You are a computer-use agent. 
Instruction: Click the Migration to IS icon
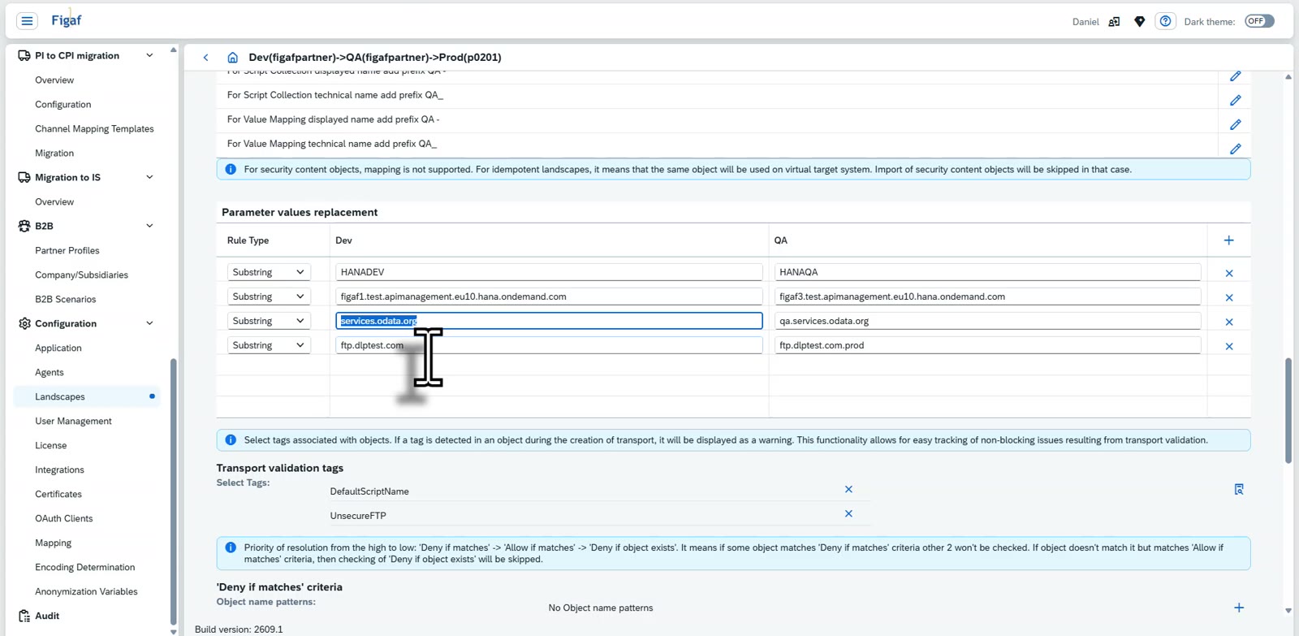(24, 178)
